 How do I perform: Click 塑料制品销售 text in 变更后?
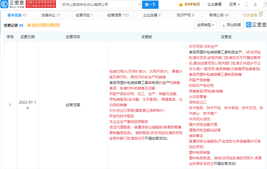click(200, 152)
